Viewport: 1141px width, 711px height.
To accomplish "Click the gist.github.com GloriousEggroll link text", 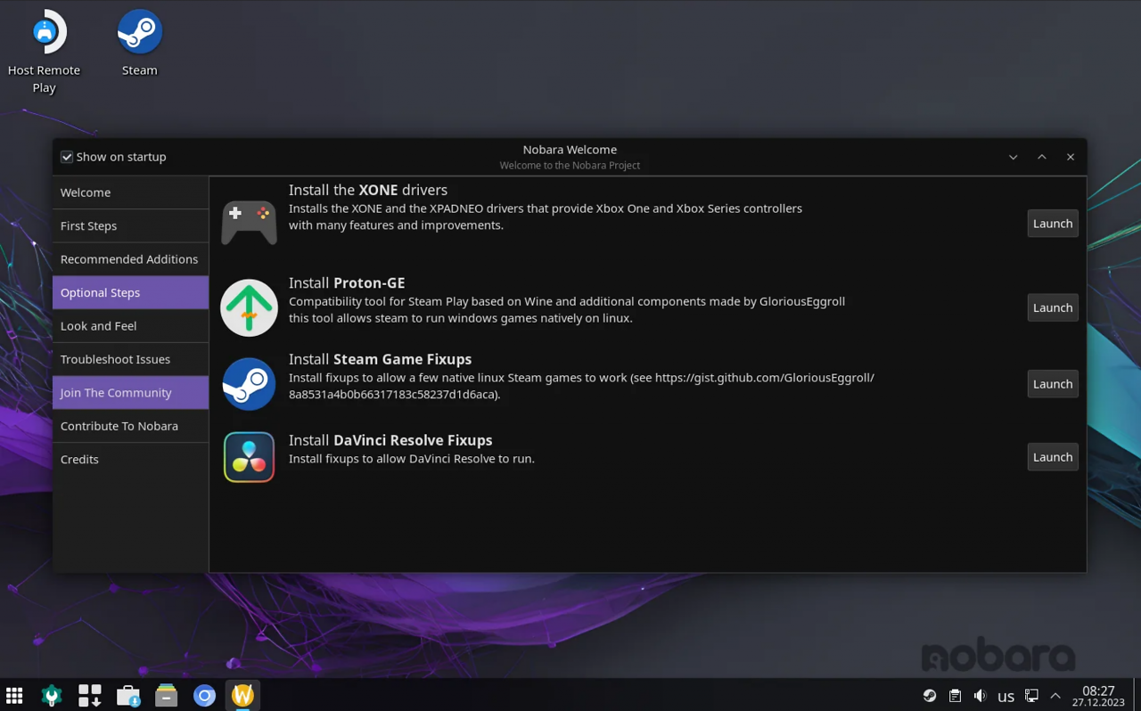I will (x=765, y=378).
